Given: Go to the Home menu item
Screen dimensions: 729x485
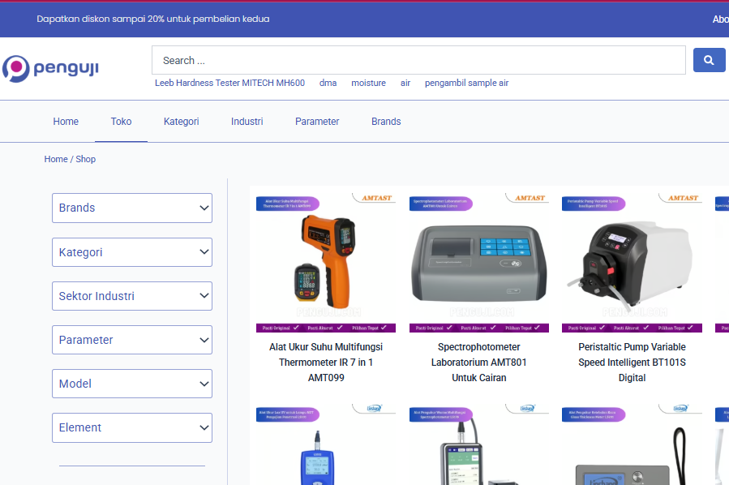Looking at the screenshot, I should pos(66,122).
